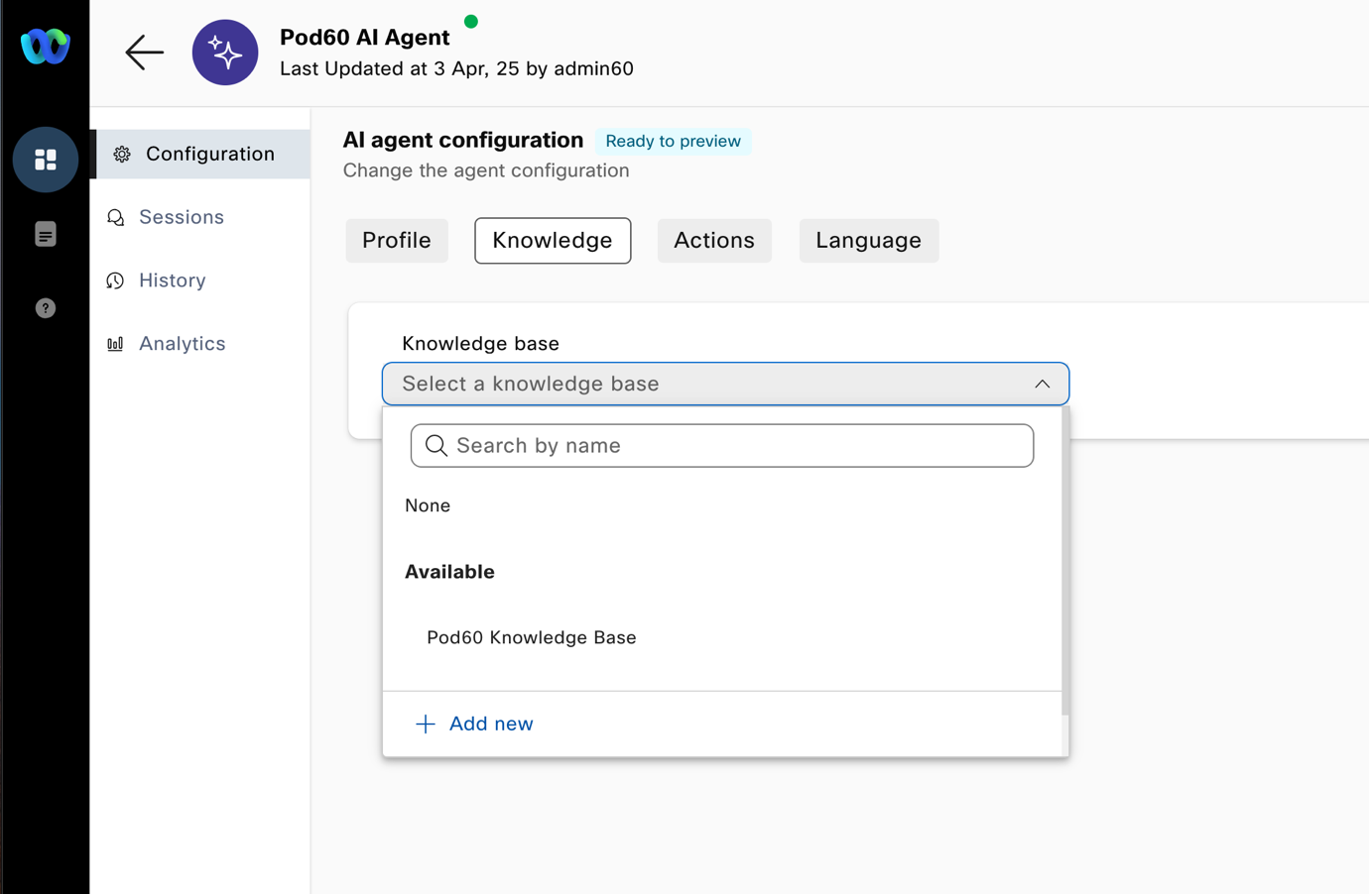Open the document list sidebar icon
Viewport: 1369px width, 894px height.
click(x=46, y=235)
